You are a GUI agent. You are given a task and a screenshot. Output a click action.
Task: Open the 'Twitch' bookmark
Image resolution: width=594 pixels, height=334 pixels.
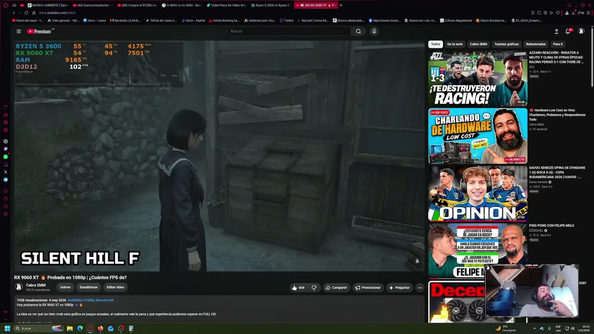287,20
